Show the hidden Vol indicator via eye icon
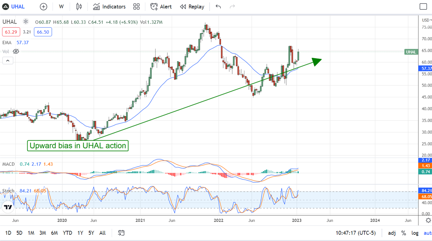 (16, 52)
